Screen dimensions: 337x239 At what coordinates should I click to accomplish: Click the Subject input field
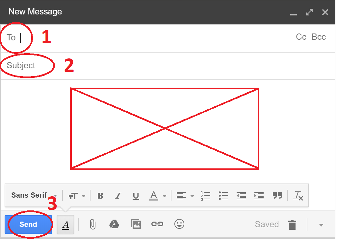(165, 66)
